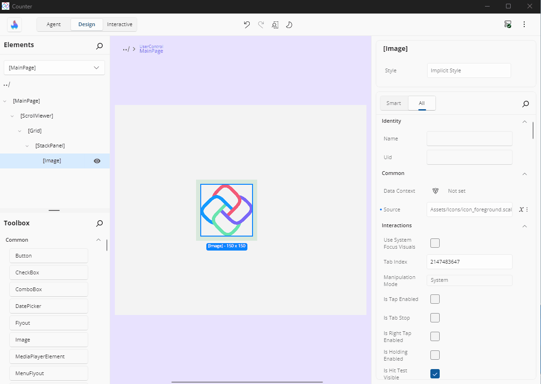Search properties with the magnifier icon
The image size is (541, 384).
[526, 104]
